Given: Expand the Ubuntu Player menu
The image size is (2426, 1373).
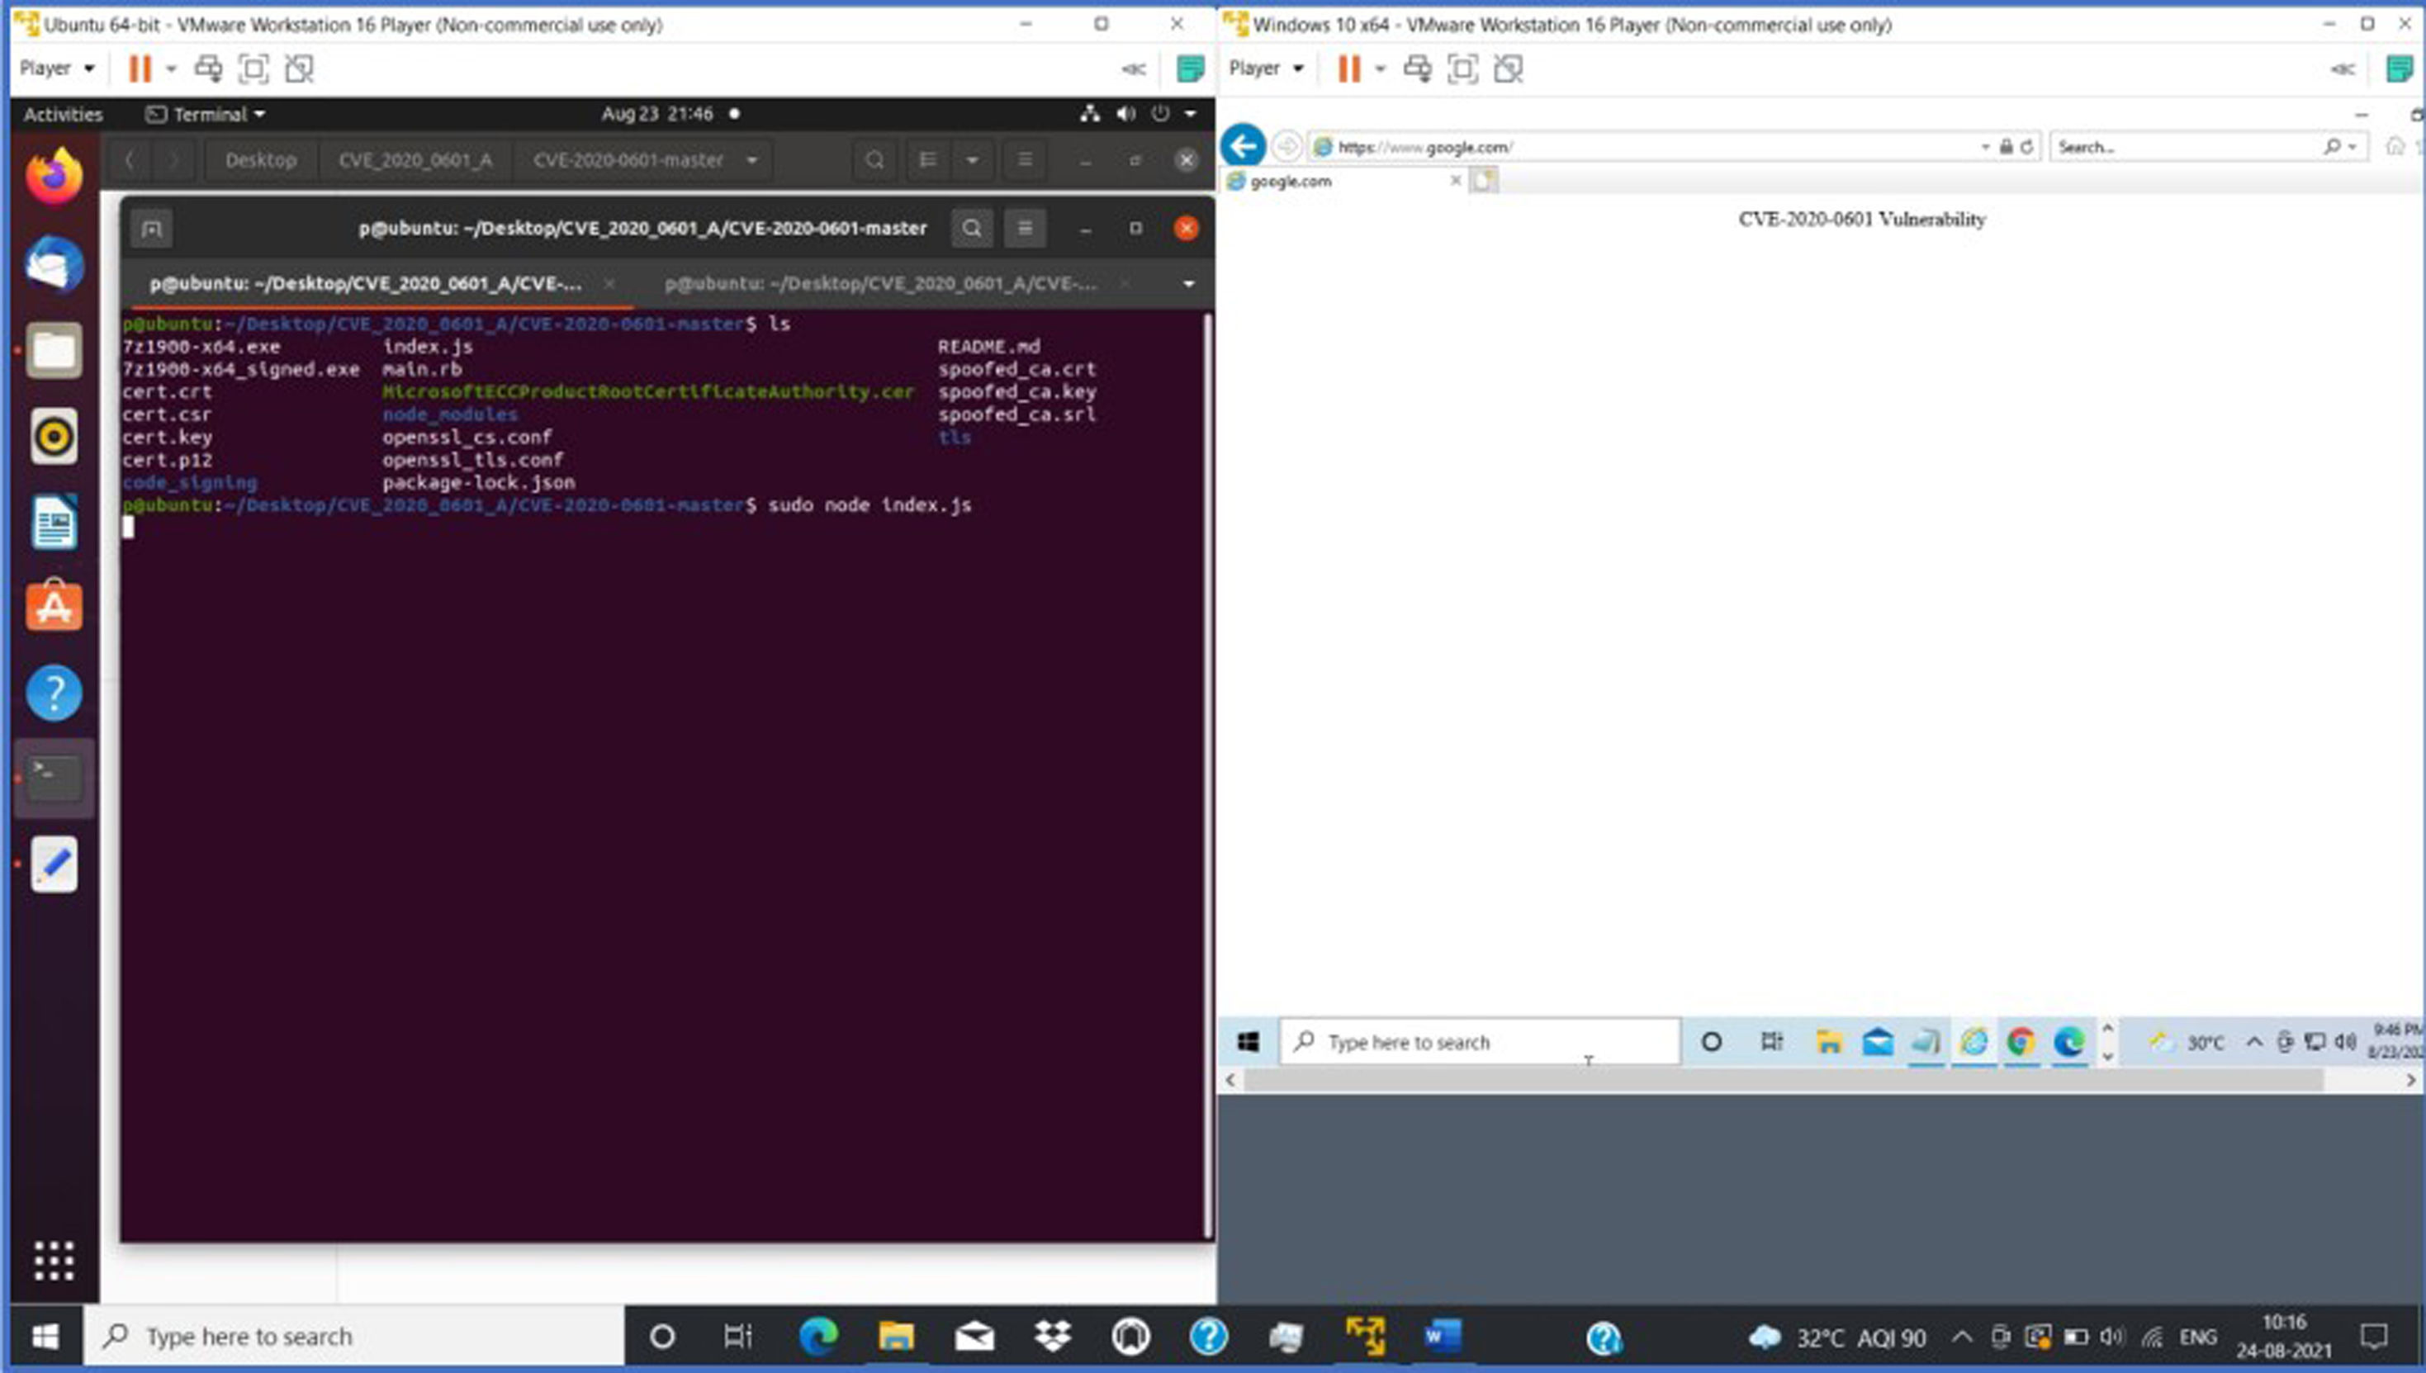Looking at the screenshot, I should [57, 68].
